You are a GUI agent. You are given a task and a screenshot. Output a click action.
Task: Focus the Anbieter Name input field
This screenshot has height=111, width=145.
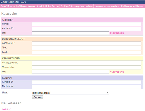[86, 24]
